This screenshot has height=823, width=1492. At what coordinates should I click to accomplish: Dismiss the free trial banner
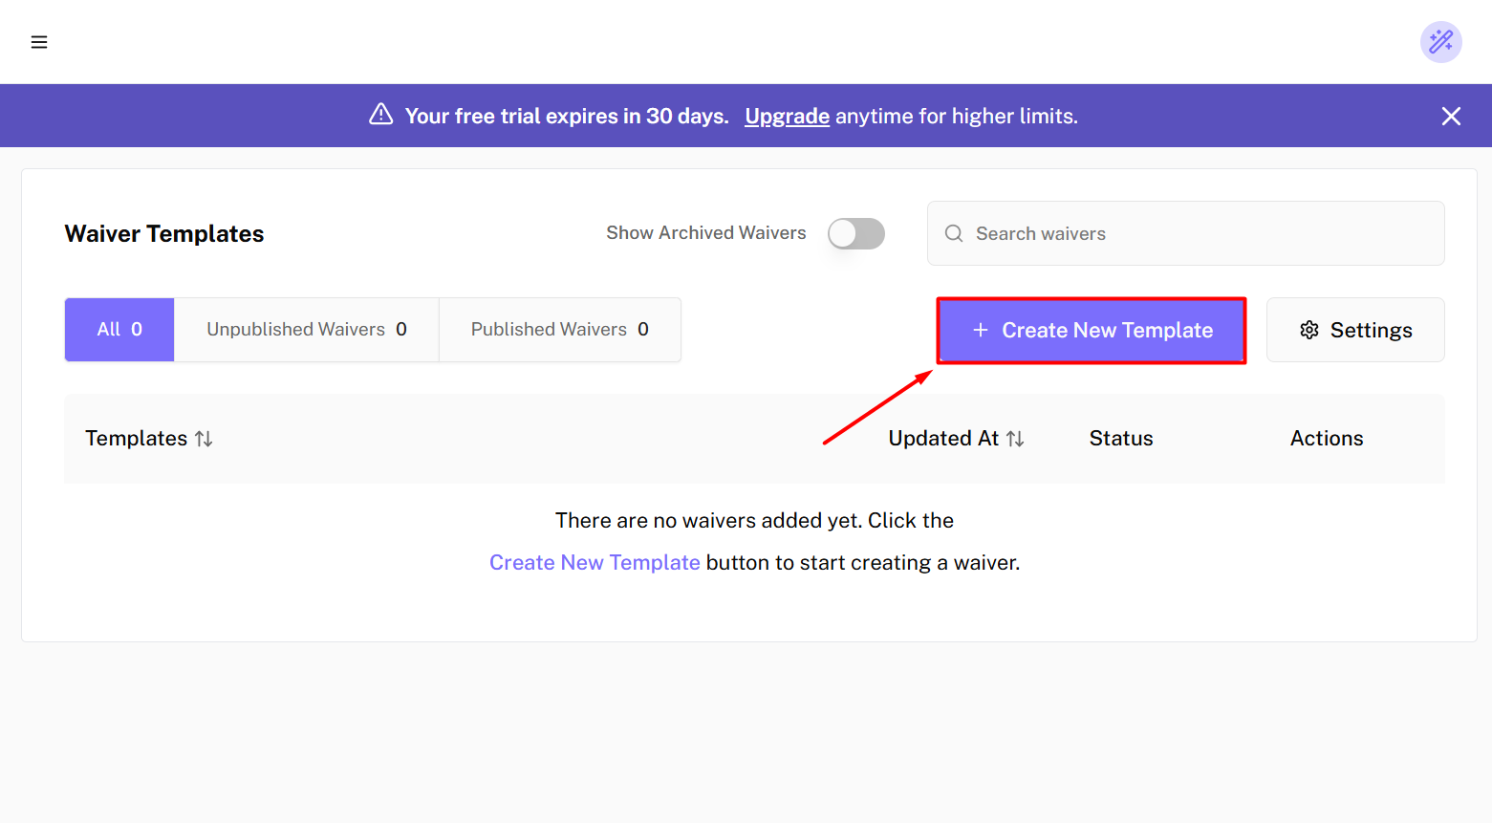(x=1450, y=116)
